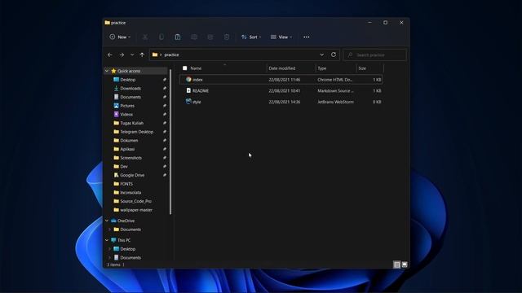
Task: Click the Search practice input field
Action: [x=374, y=55]
